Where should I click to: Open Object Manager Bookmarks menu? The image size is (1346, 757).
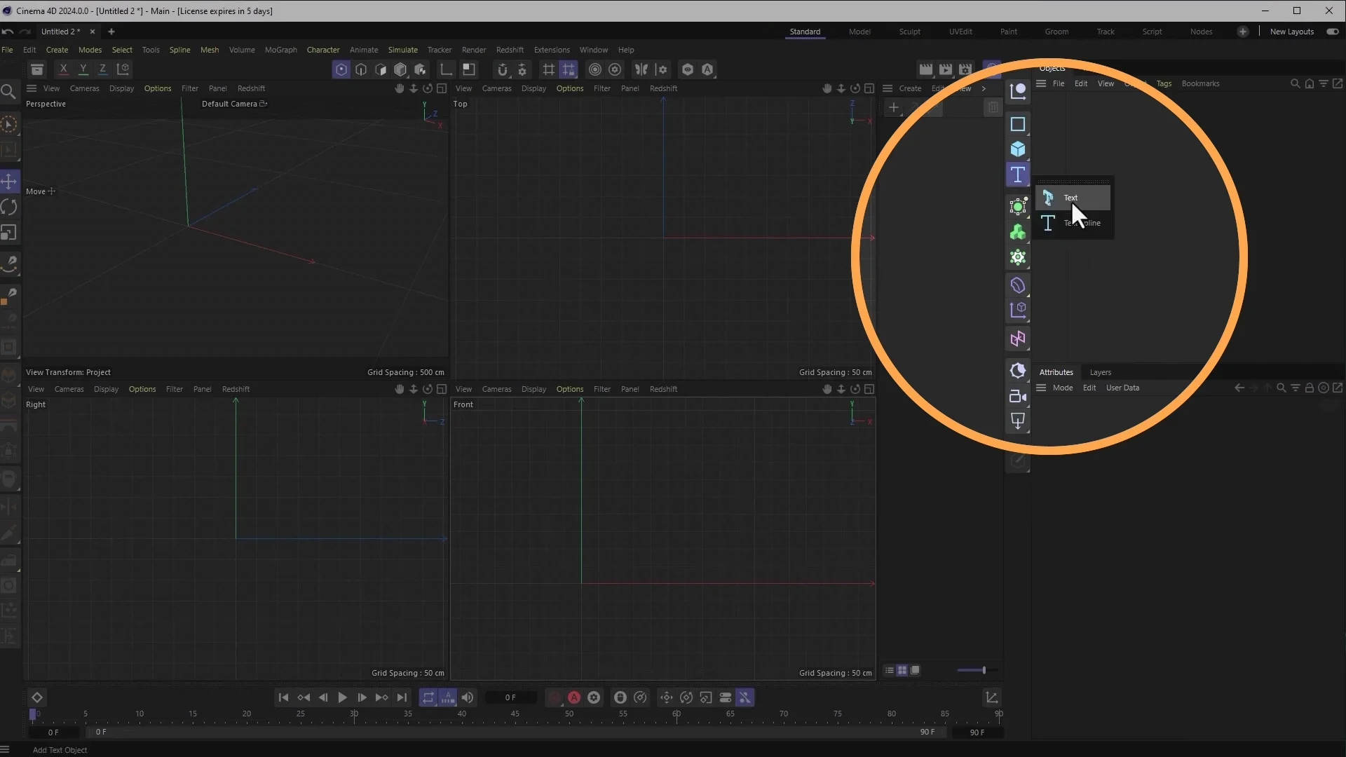[x=1200, y=83]
